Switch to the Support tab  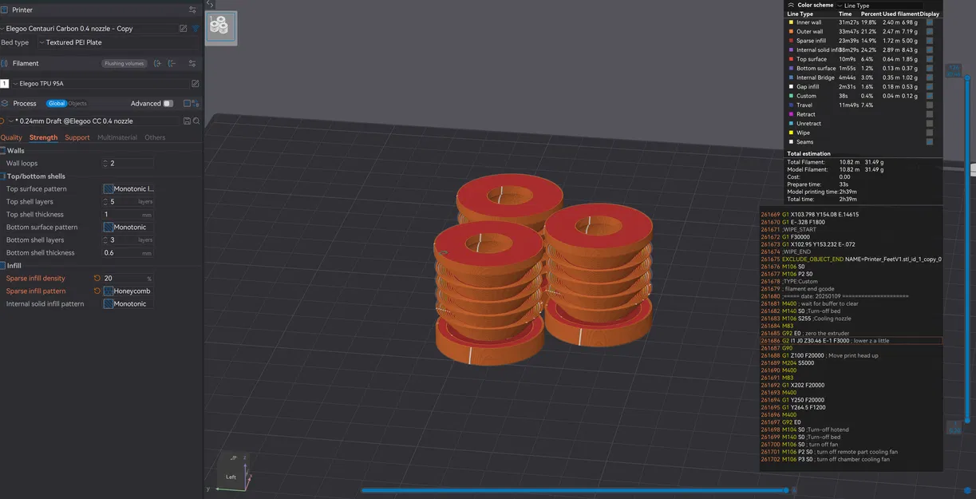point(77,137)
